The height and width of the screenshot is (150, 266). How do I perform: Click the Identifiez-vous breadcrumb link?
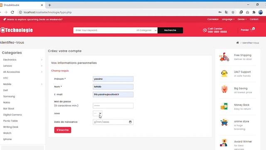click(251, 43)
